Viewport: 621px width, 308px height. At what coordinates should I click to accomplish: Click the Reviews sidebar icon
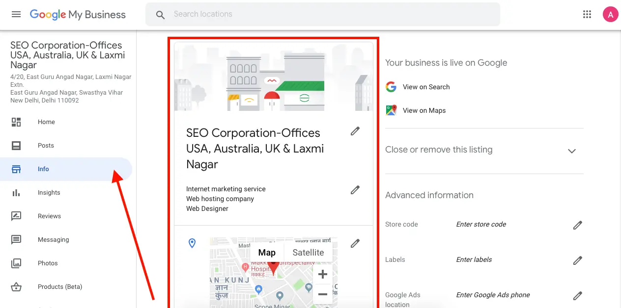(x=16, y=216)
